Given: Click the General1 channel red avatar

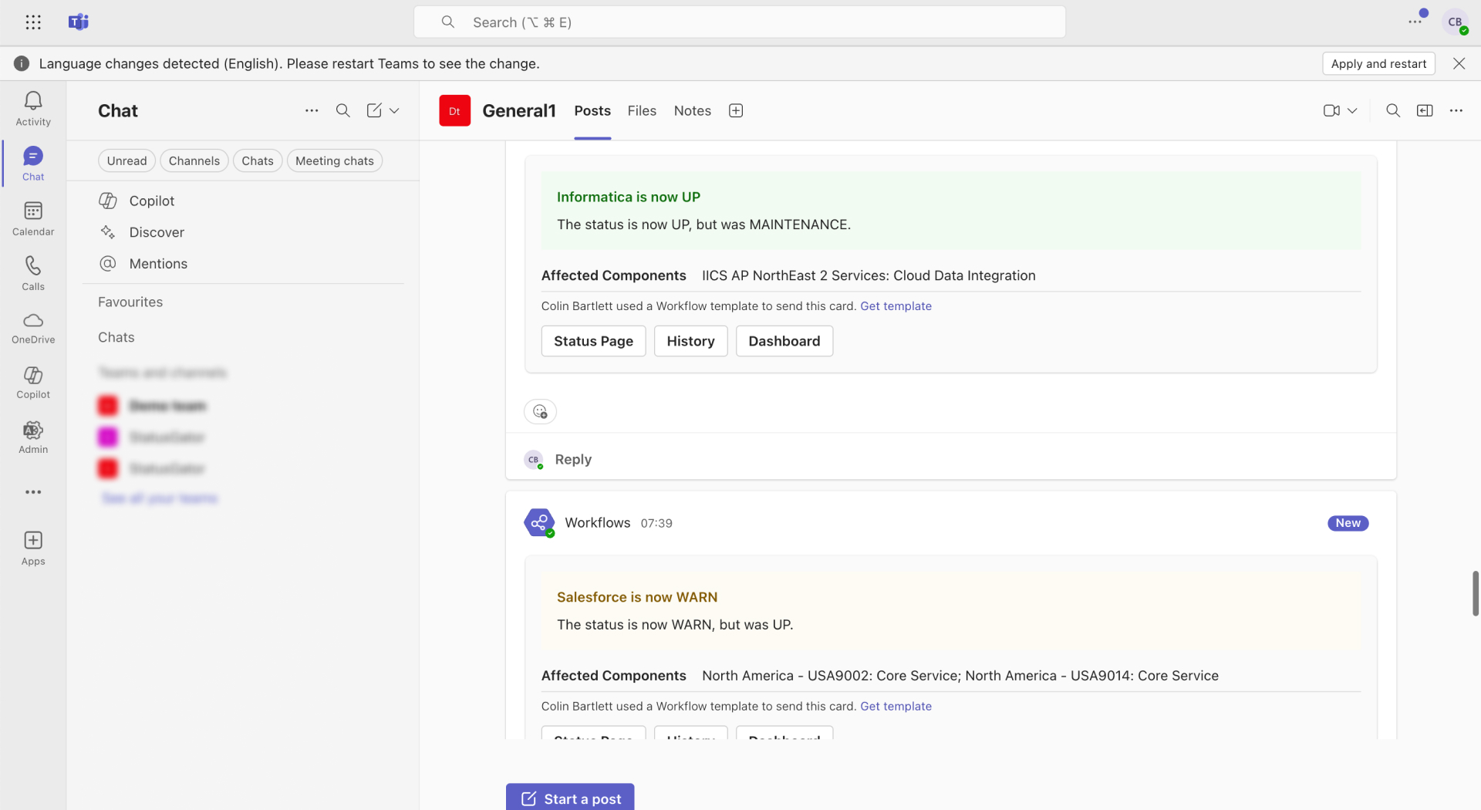Looking at the screenshot, I should (455, 110).
